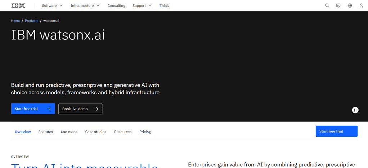Open the user profile icon
This screenshot has height=168, width=368.
(x=361, y=6)
